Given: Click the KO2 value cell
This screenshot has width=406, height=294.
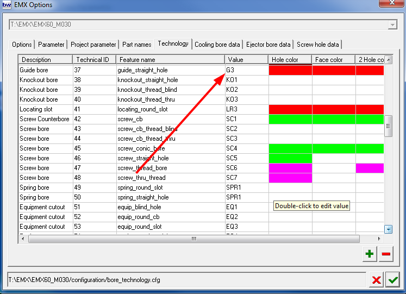Looking at the screenshot, I should [x=247, y=90].
